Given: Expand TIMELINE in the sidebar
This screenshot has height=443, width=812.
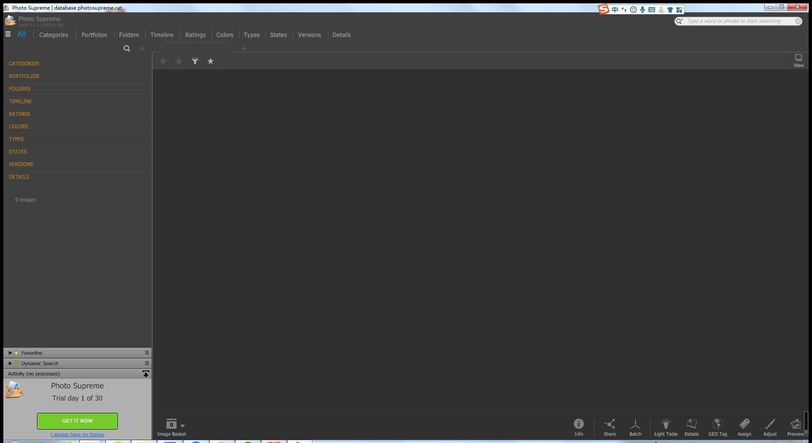Looking at the screenshot, I should click(x=20, y=102).
